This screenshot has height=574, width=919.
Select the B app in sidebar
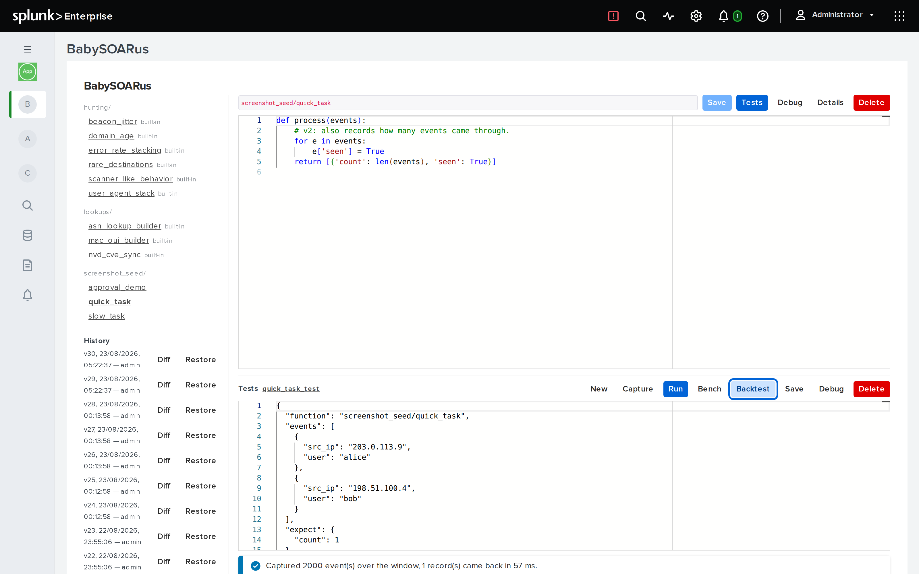[27, 104]
